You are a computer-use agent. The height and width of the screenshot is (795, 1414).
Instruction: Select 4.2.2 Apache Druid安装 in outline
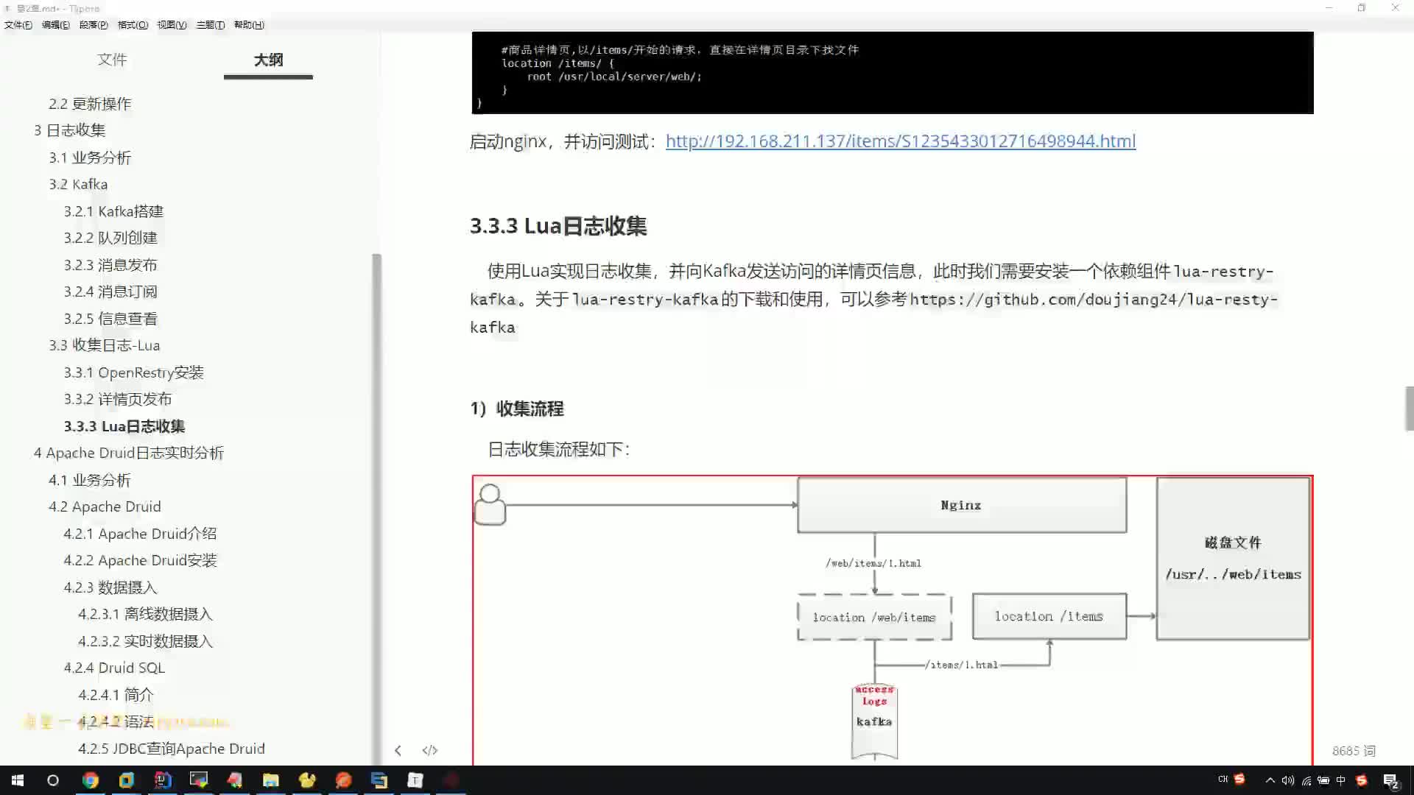tap(140, 560)
